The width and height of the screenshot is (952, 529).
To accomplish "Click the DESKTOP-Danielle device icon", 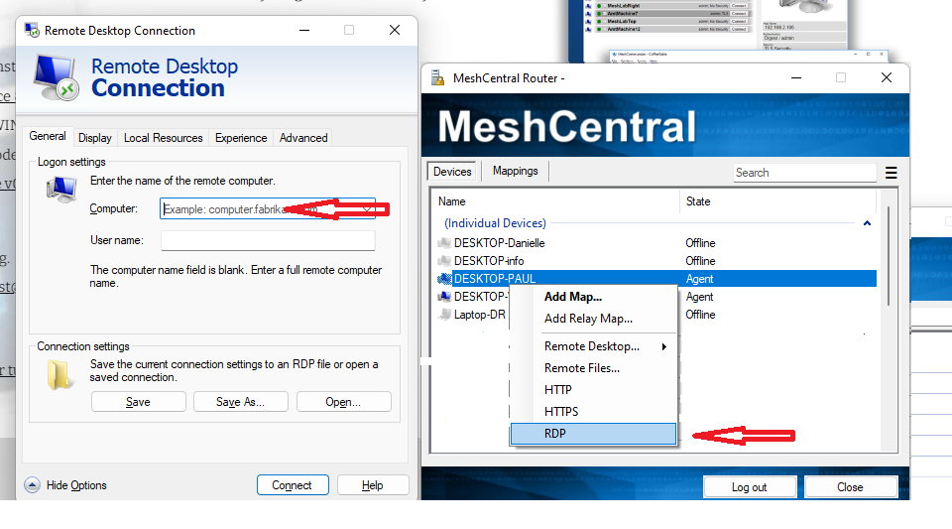I will [444, 243].
